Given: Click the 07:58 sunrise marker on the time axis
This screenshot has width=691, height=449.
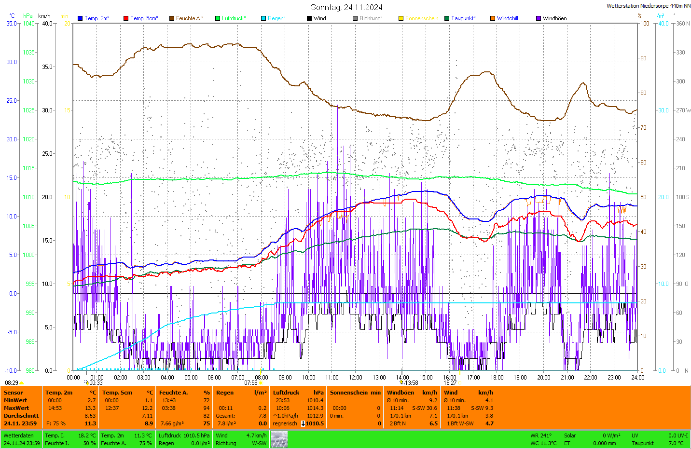Looking at the screenshot, I should (x=253, y=383).
